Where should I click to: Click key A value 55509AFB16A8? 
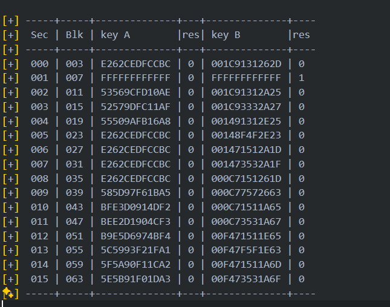coord(135,121)
